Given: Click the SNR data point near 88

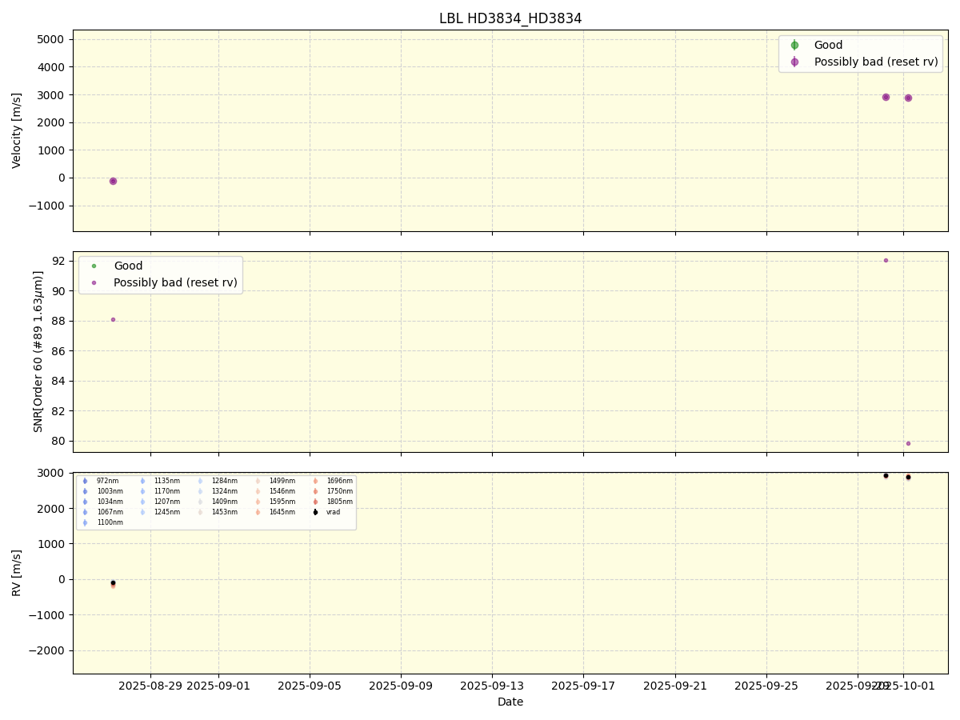Looking at the screenshot, I should (x=113, y=319).
